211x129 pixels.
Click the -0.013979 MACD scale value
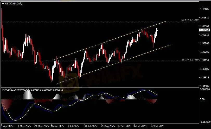click(204, 122)
